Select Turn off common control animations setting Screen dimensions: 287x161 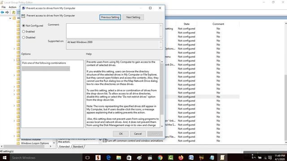point(135,141)
